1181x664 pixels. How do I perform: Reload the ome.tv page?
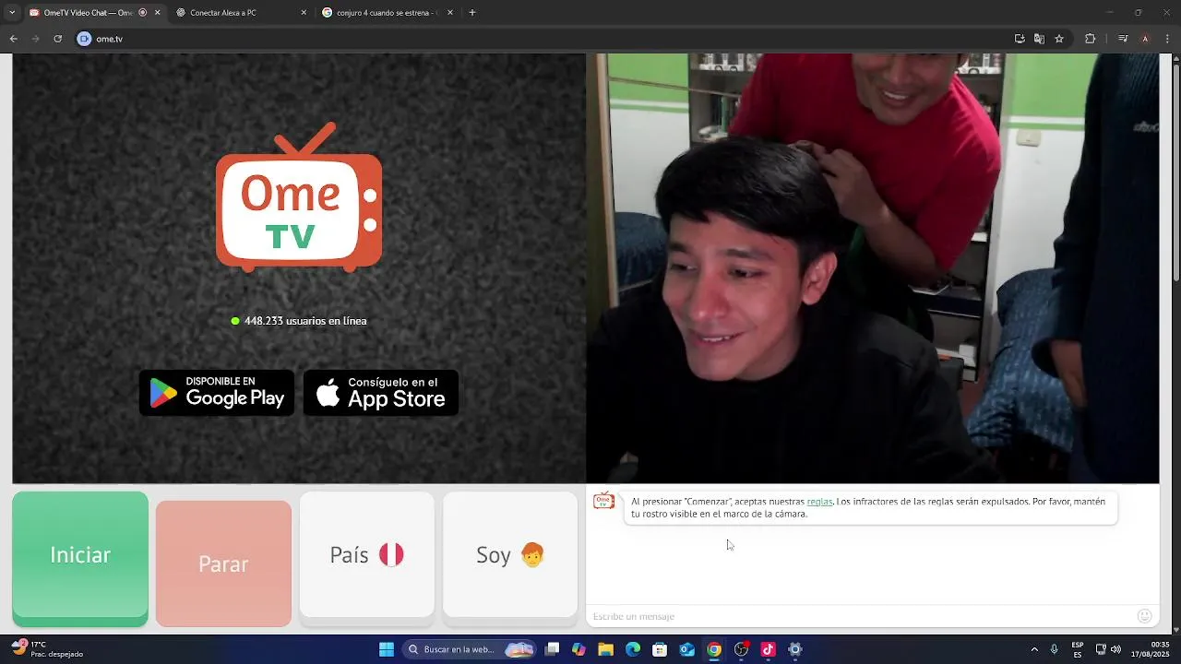[57, 39]
